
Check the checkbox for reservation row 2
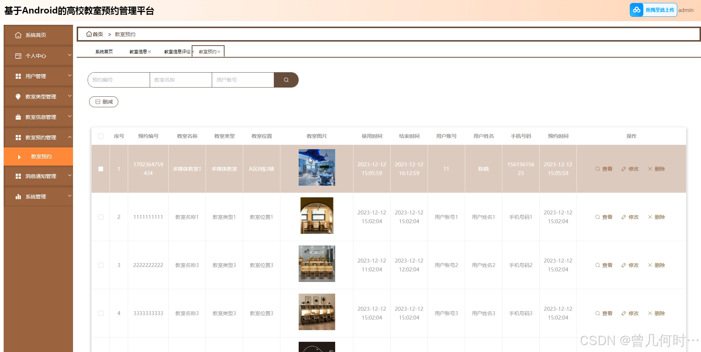pyautogui.click(x=101, y=217)
